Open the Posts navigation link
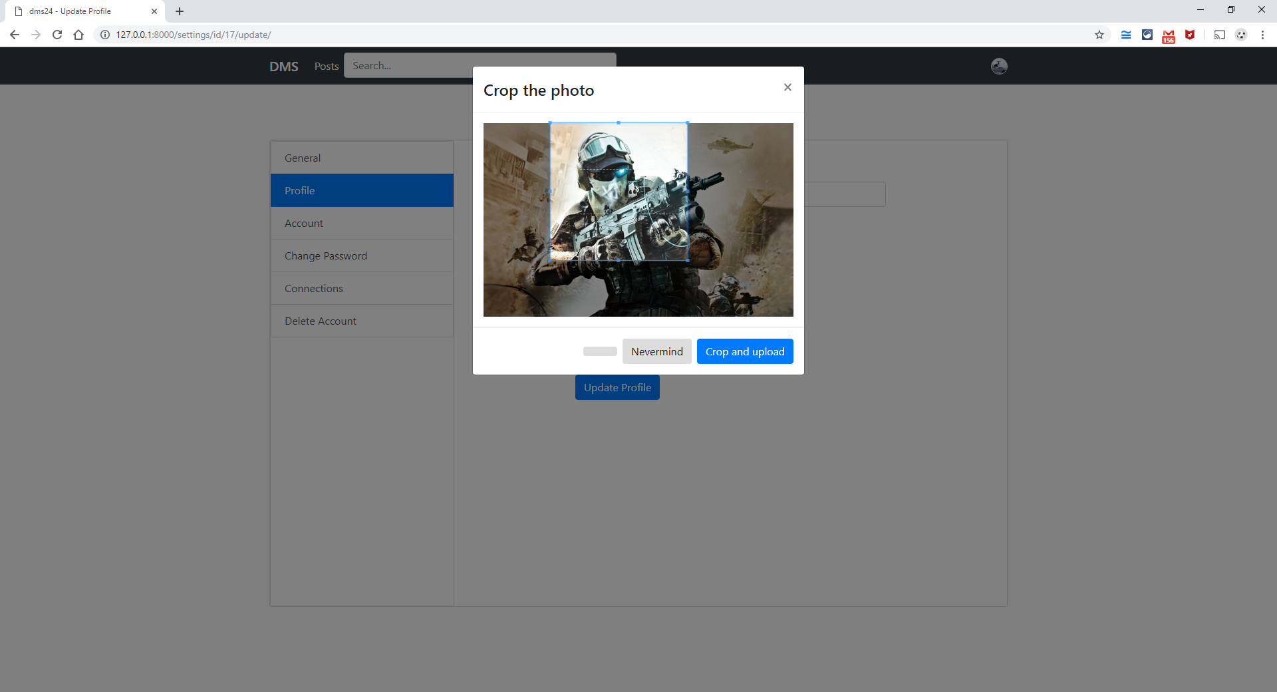Screen dimensions: 1277x692 point(327,66)
